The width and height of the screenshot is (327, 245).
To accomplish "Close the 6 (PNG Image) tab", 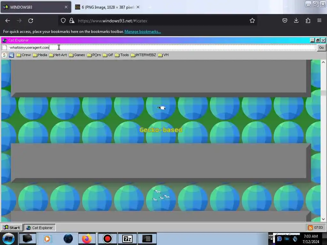I will (138, 7).
